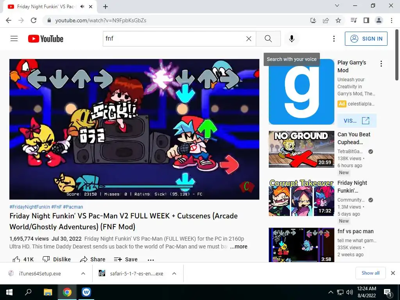Open the 'Play Garry's Mod' ad title
400x300 pixels.
(x=352, y=66)
